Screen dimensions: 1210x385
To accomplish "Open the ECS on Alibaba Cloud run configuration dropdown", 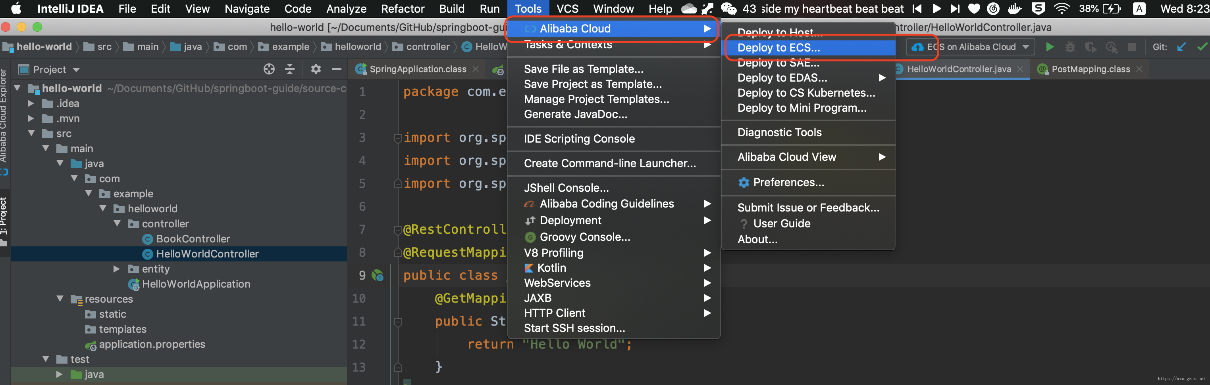I will tap(971, 47).
